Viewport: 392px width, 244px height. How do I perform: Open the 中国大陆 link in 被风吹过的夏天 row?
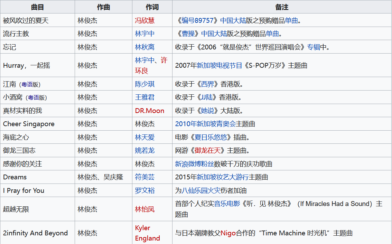click(233, 20)
